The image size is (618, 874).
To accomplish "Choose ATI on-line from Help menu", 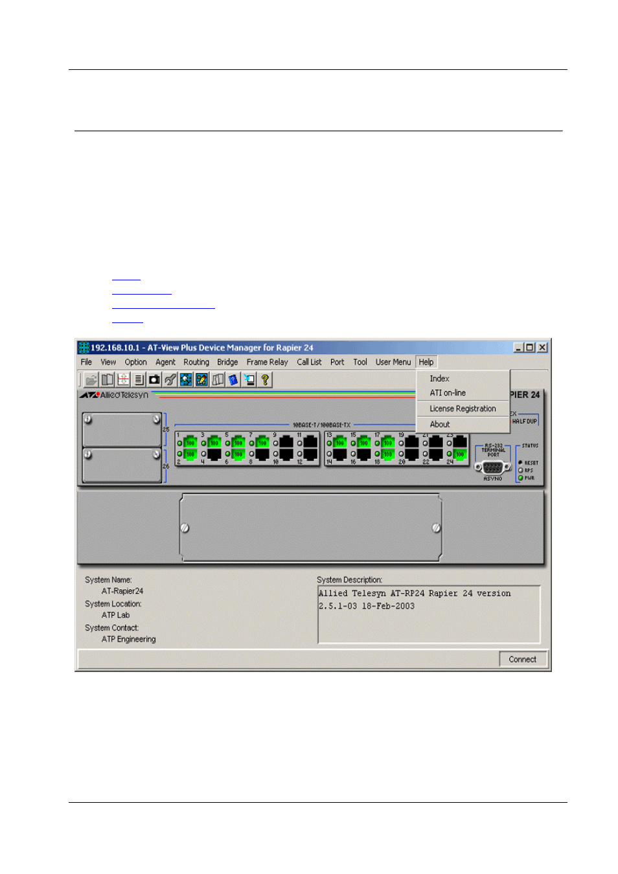I will (463, 393).
